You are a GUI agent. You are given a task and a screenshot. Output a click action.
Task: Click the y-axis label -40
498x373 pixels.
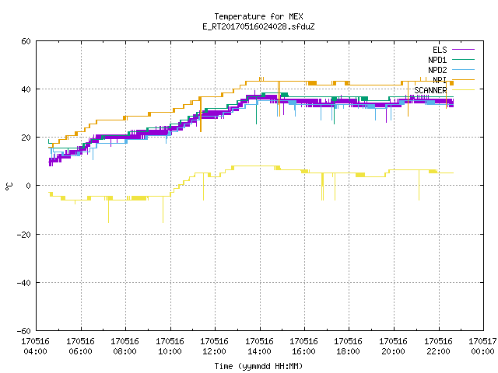click(x=24, y=283)
